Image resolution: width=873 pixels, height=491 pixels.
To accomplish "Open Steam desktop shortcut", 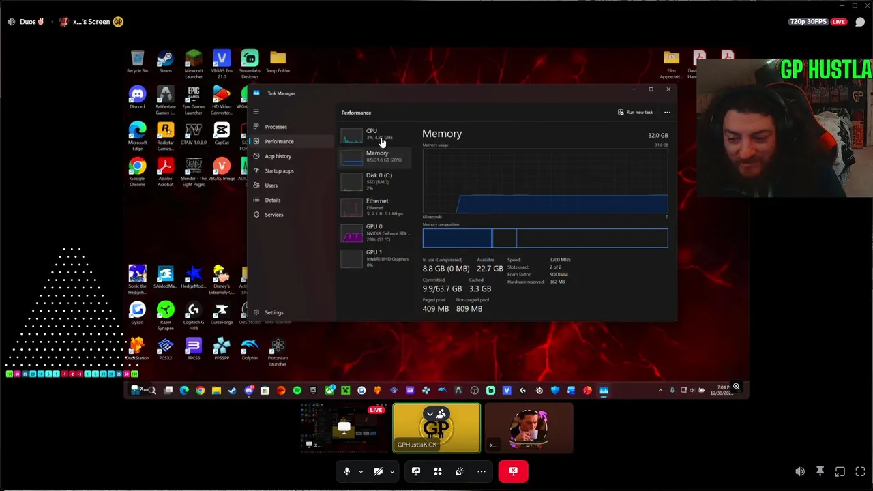I will [165, 61].
